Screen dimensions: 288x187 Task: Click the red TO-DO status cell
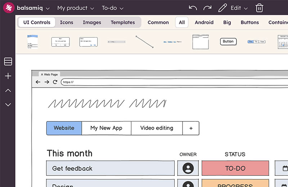(235, 168)
